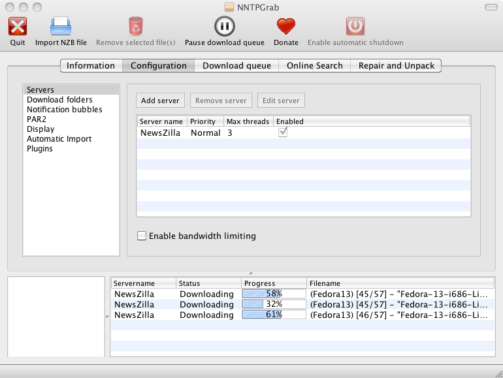Click the macOS window toolbar toggle pill
This screenshot has width=503, height=378.
pos(490,7)
